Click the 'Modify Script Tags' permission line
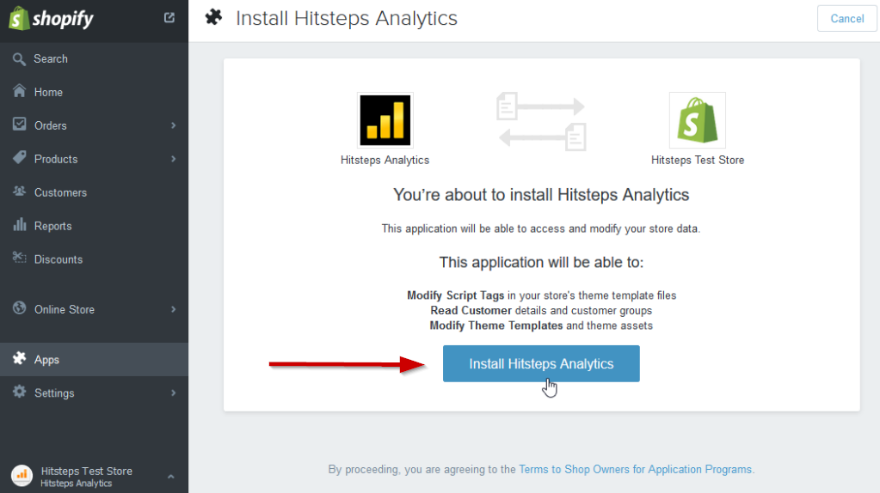Image resolution: width=880 pixels, height=493 pixels. click(542, 295)
